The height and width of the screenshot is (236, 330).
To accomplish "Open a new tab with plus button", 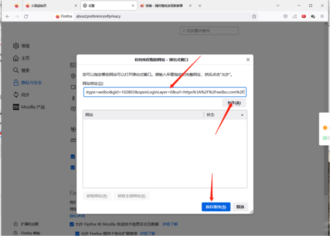I will 200,6.
